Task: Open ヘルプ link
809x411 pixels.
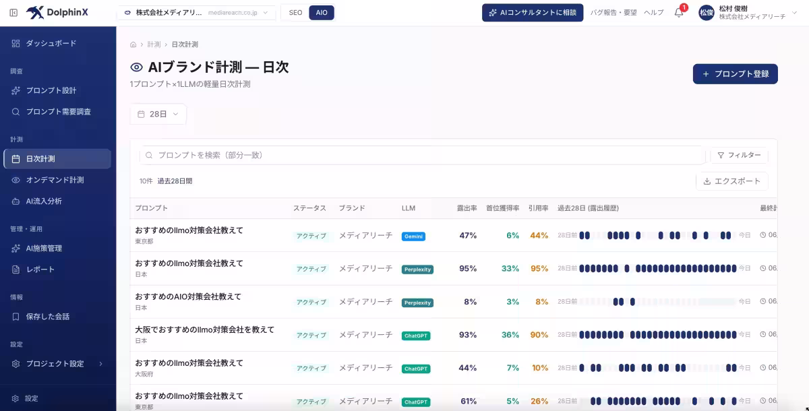Action: [654, 13]
